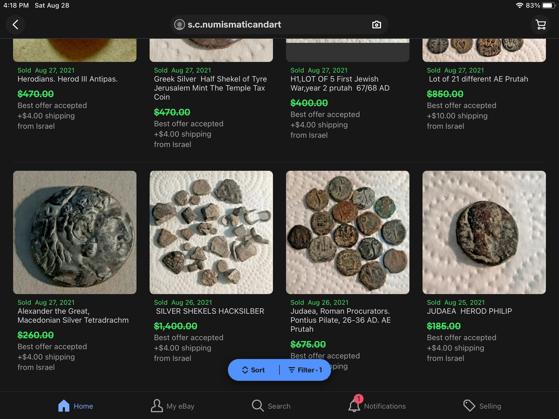Image resolution: width=559 pixels, height=419 pixels.
Task: Open the First Jewish War prutah listing
Action: pos(339,84)
